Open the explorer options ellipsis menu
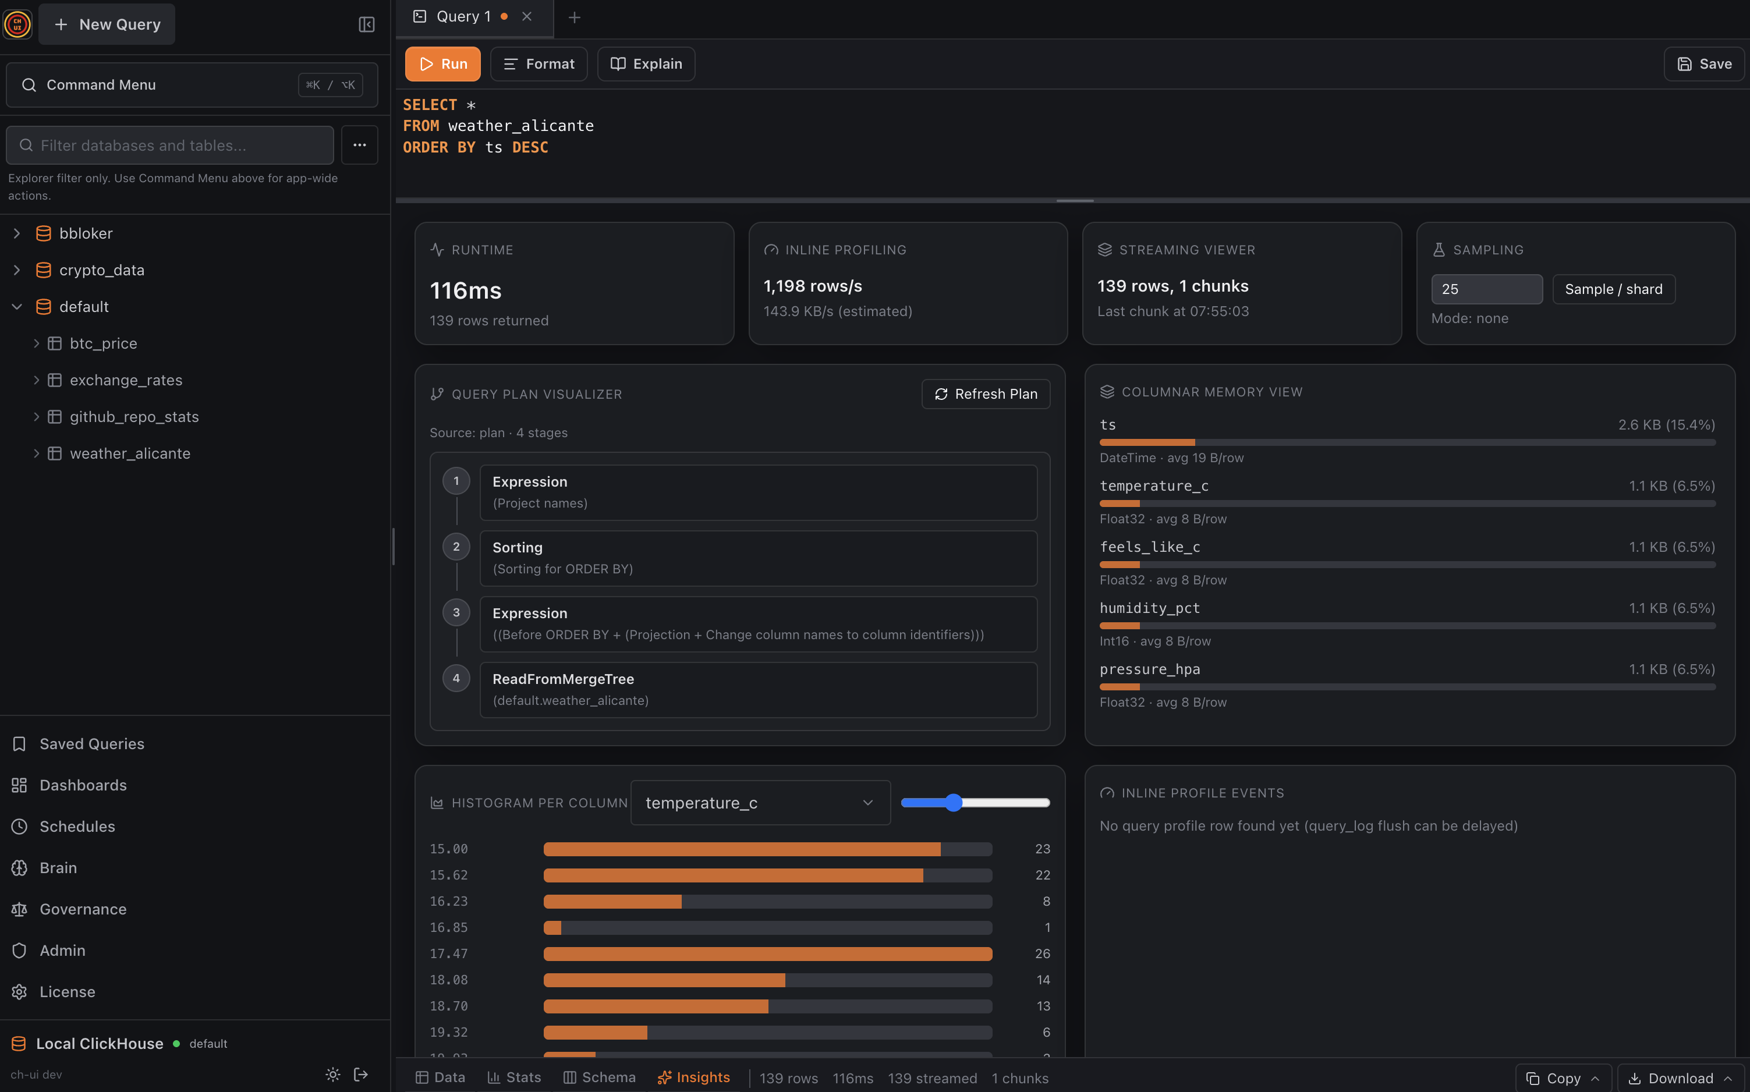This screenshot has width=1750, height=1092. [359, 145]
